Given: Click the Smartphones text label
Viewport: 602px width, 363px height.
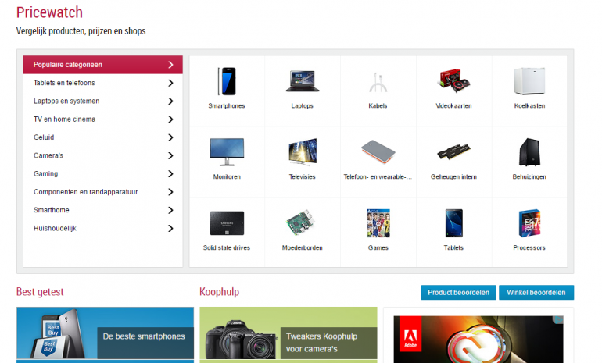Looking at the screenshot, I should coord(227,106).
